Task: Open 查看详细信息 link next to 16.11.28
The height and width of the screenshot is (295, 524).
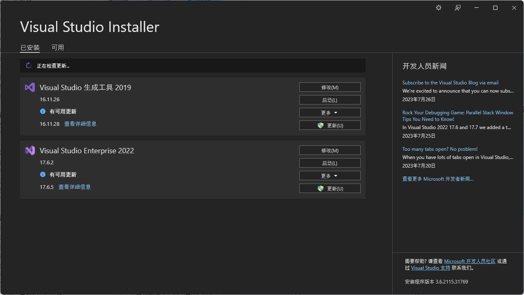Action: (80, 124)
